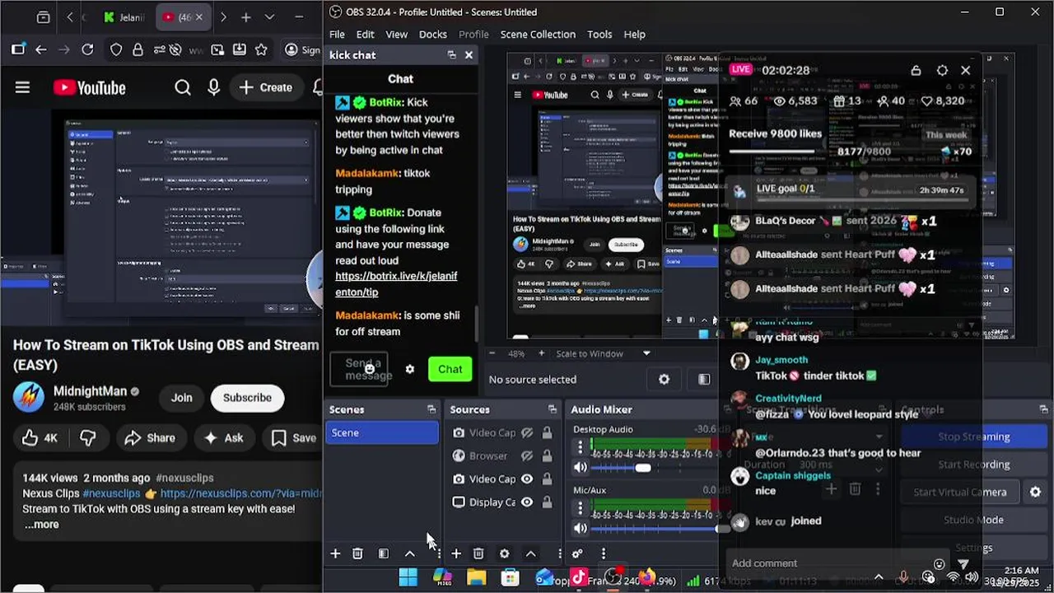1054x593 pixels.
Task: Open the OBS Edit menu
Action: 365,34
